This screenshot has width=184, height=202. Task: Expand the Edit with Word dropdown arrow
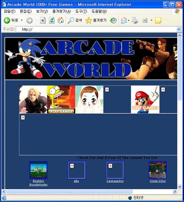coord(152,20)
